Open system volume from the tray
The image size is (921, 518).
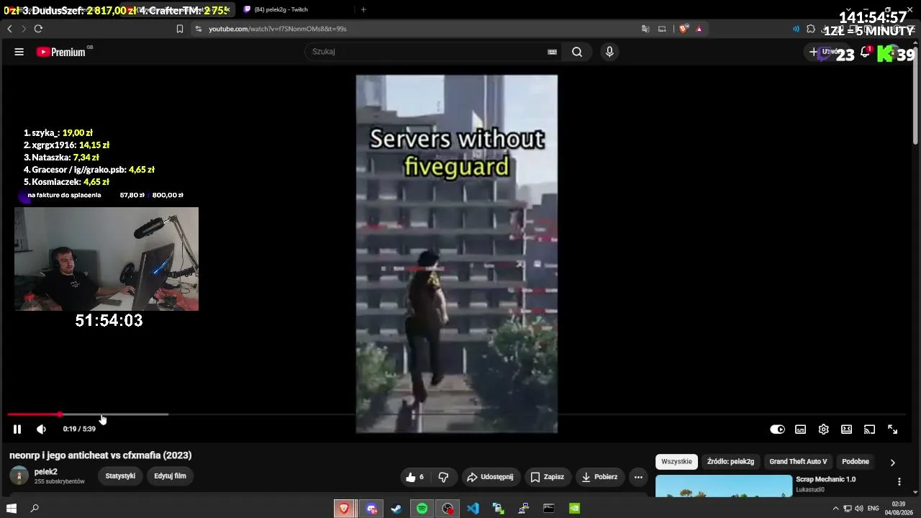[859, 509]
